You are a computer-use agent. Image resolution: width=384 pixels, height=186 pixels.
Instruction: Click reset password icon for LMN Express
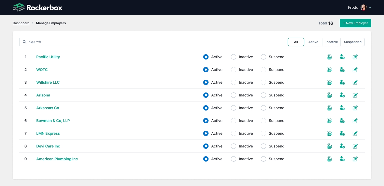[x=330, y=133]
